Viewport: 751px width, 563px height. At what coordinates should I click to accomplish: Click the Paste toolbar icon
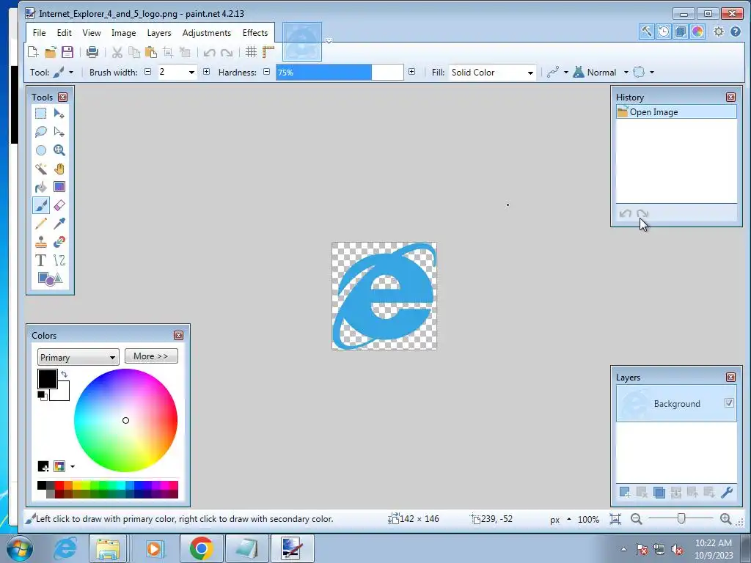point(150,52)
